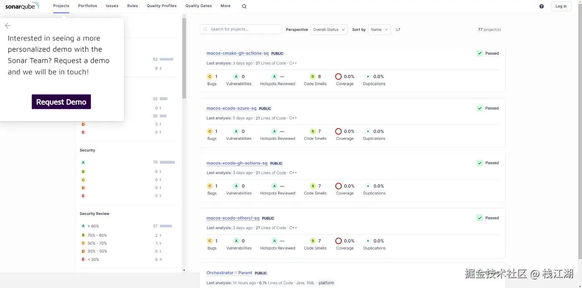This screenshot has height=288, width=582.
Task: Open macos-xcode-otherci-sq project link
Action: [x=233, y=218]
